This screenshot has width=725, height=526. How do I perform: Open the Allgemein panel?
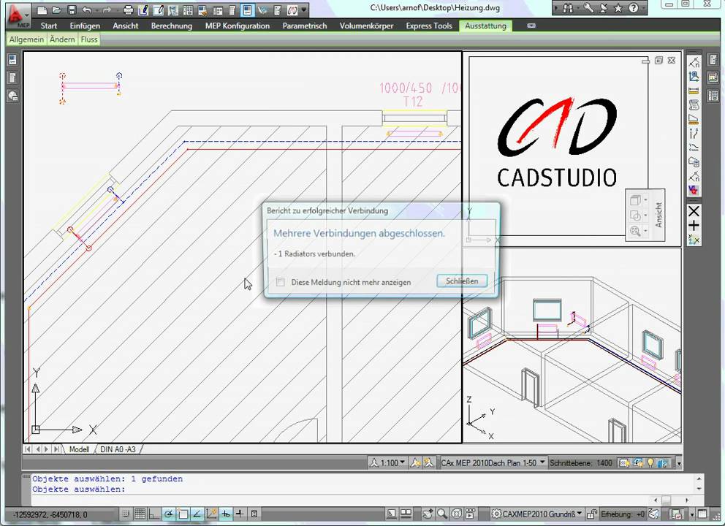(26, 39)
